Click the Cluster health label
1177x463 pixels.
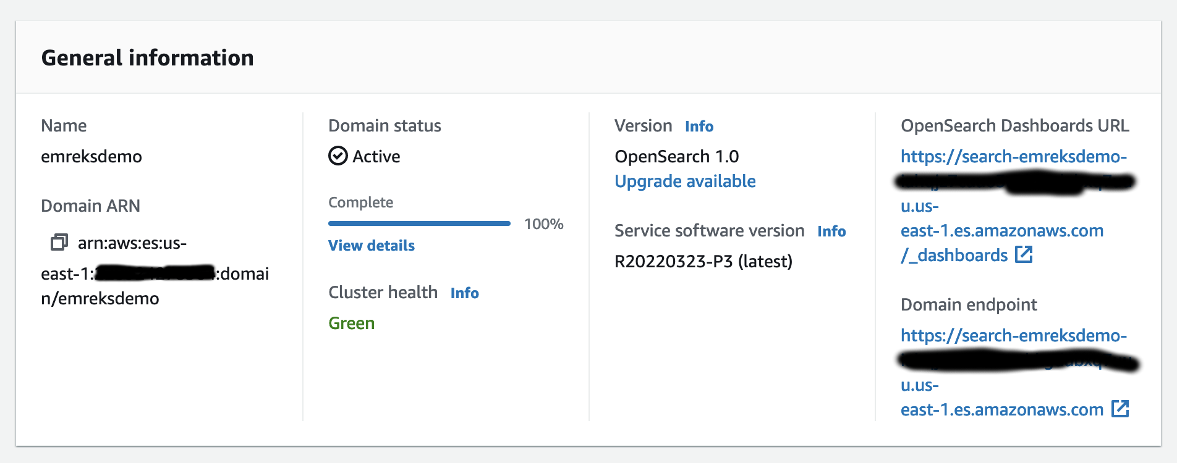tap(383, 293)
